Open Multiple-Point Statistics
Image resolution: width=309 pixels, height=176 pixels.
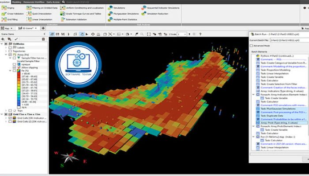click(122, 19)
